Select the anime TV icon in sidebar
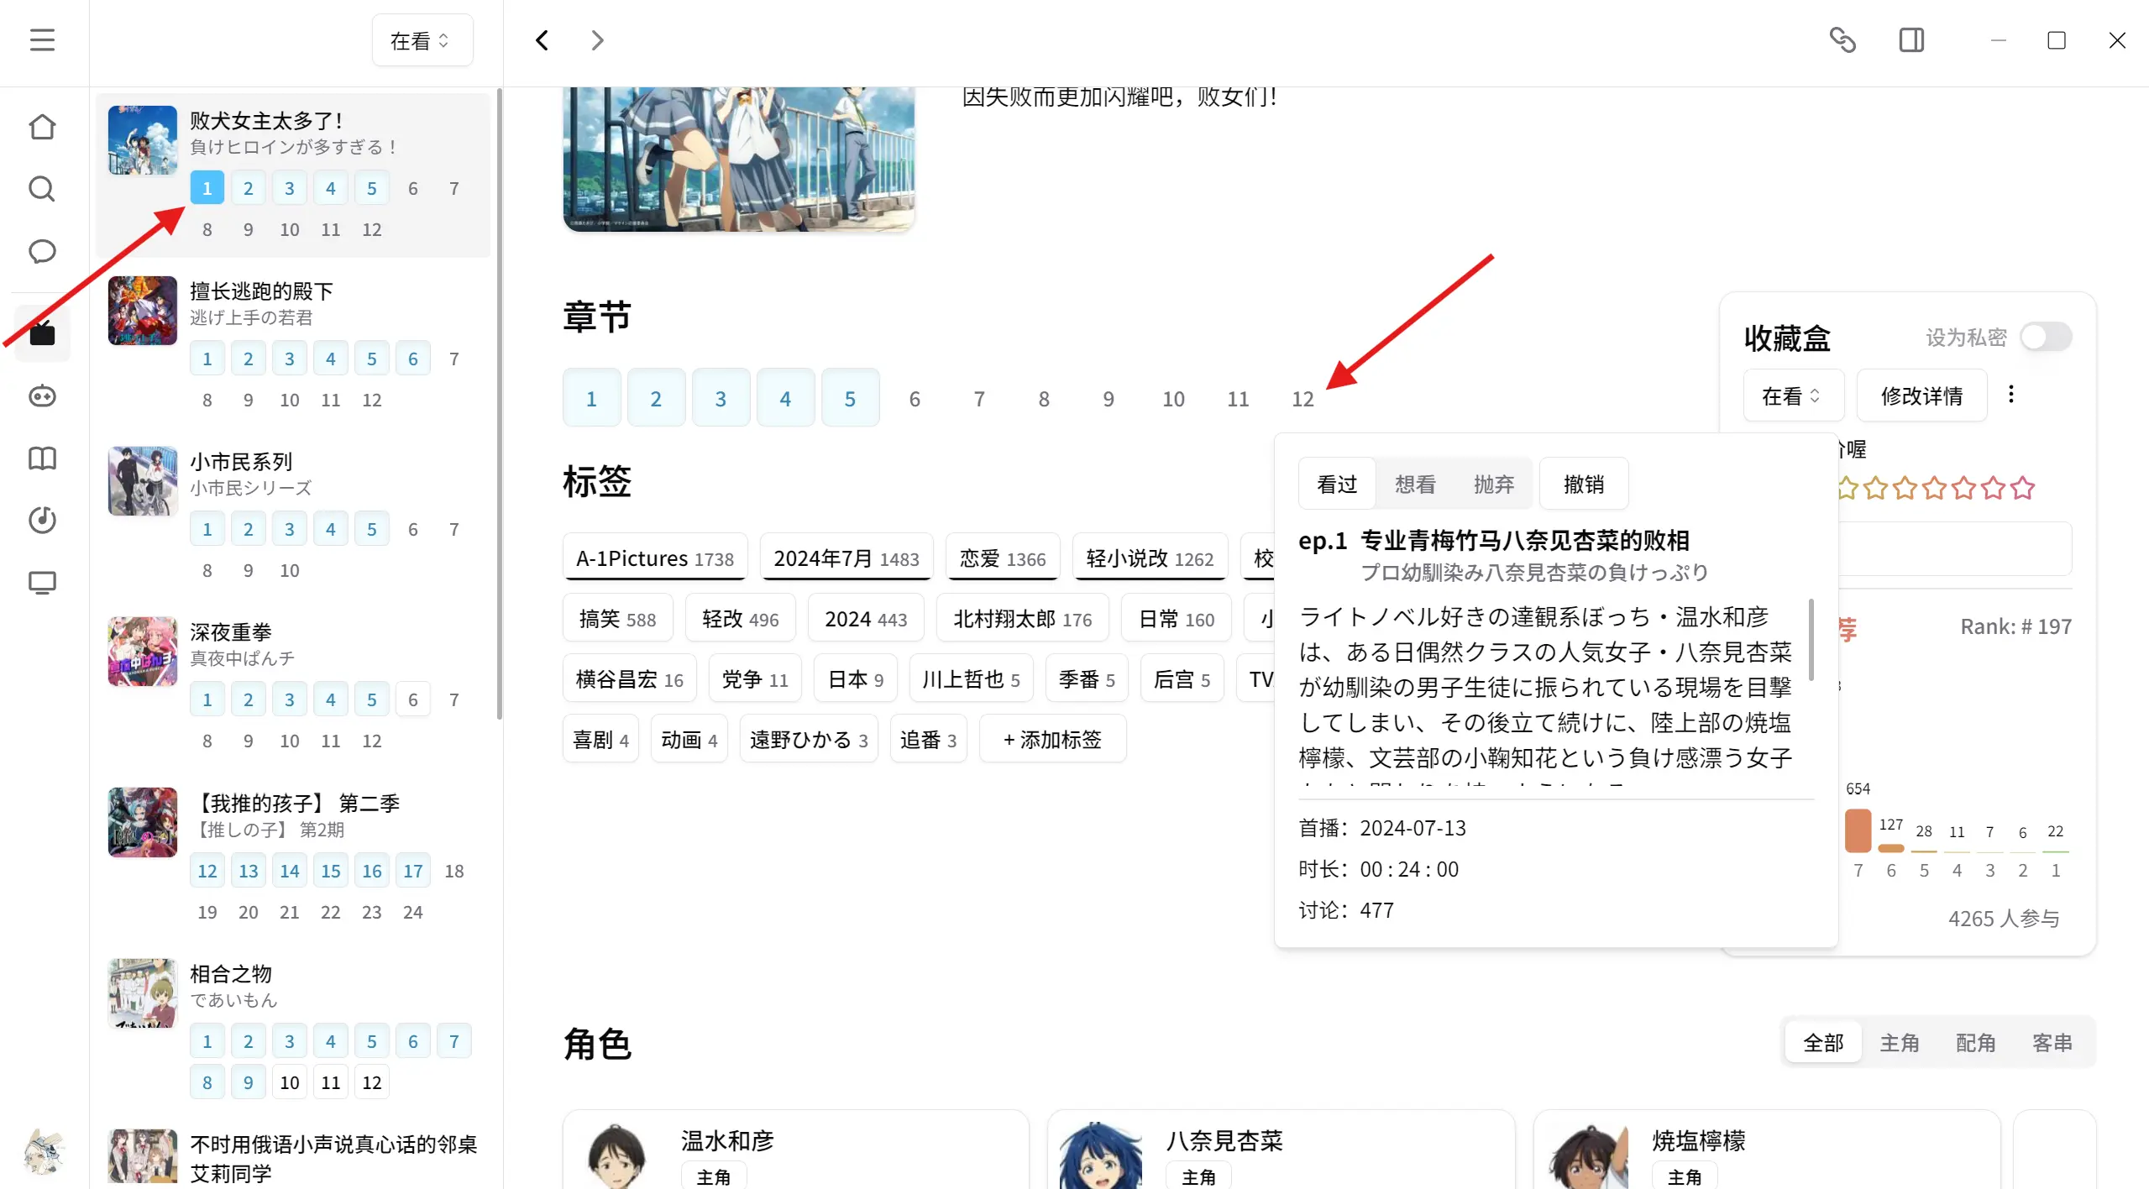This screenshot has height=1189, width=2149. point(42,333)
